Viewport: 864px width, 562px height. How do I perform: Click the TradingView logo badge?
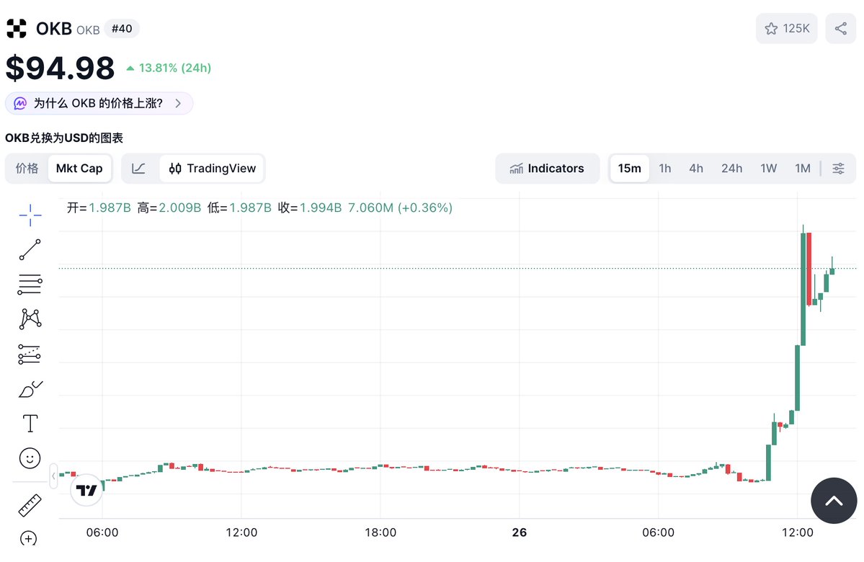pyautogui.click(x=86, y=490)
